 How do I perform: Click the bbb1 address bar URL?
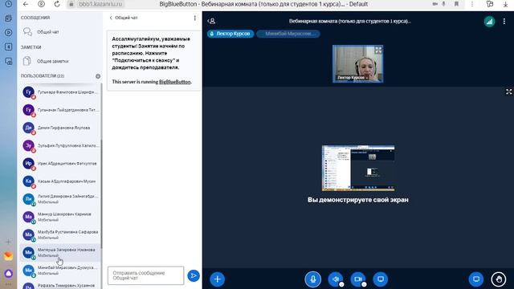tap(100, 4)
